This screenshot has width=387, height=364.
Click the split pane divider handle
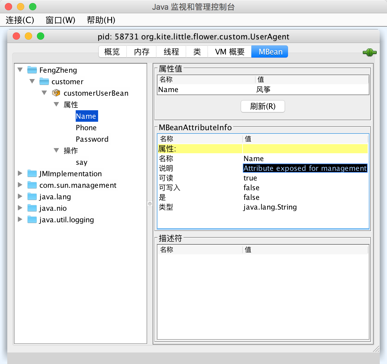point(150,204)
